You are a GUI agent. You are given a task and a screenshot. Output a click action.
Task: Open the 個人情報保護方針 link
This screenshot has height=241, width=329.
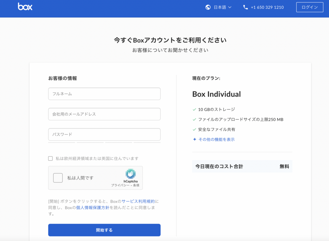pos(93,208)
